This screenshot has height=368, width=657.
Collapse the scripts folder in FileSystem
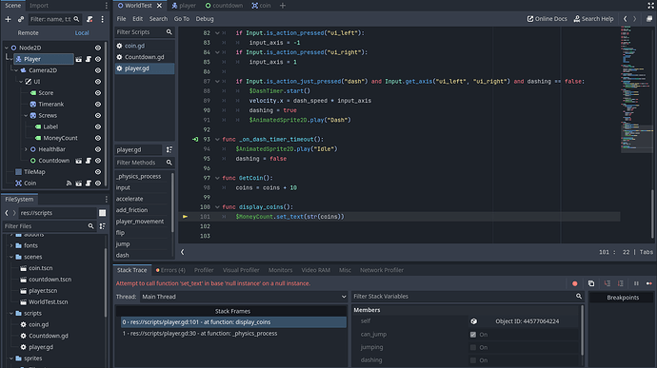[x=11, y=313]
